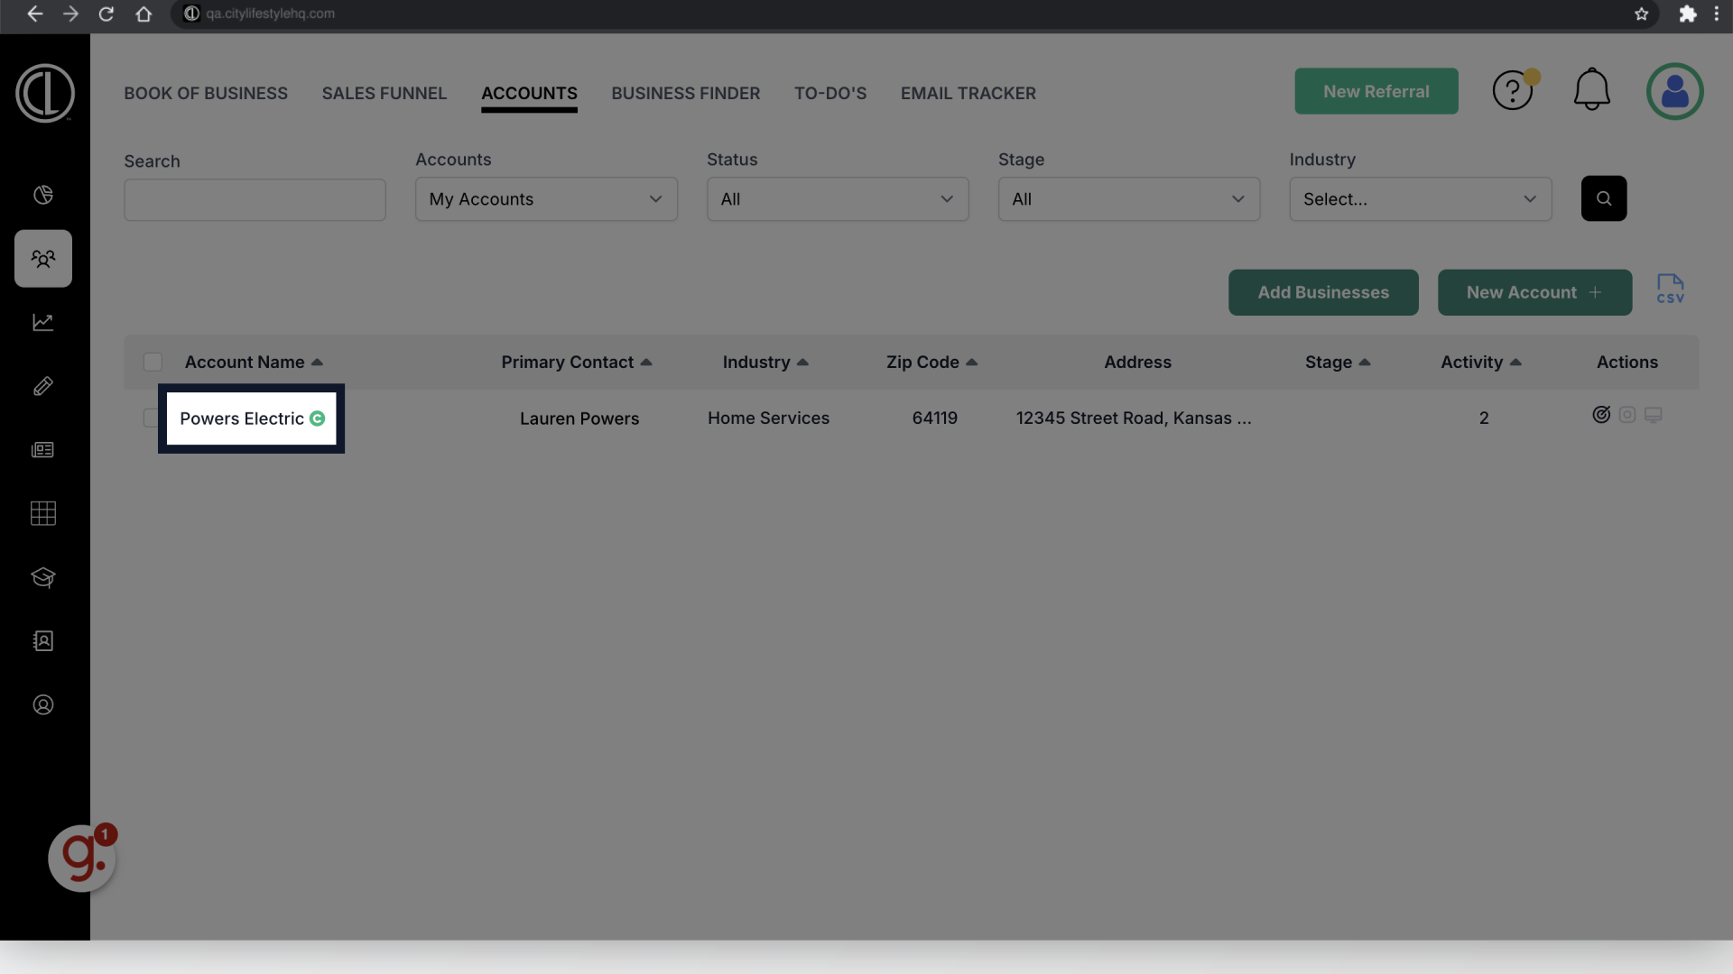
Task: Sort by Account Name column
Action: pos(254,362)
